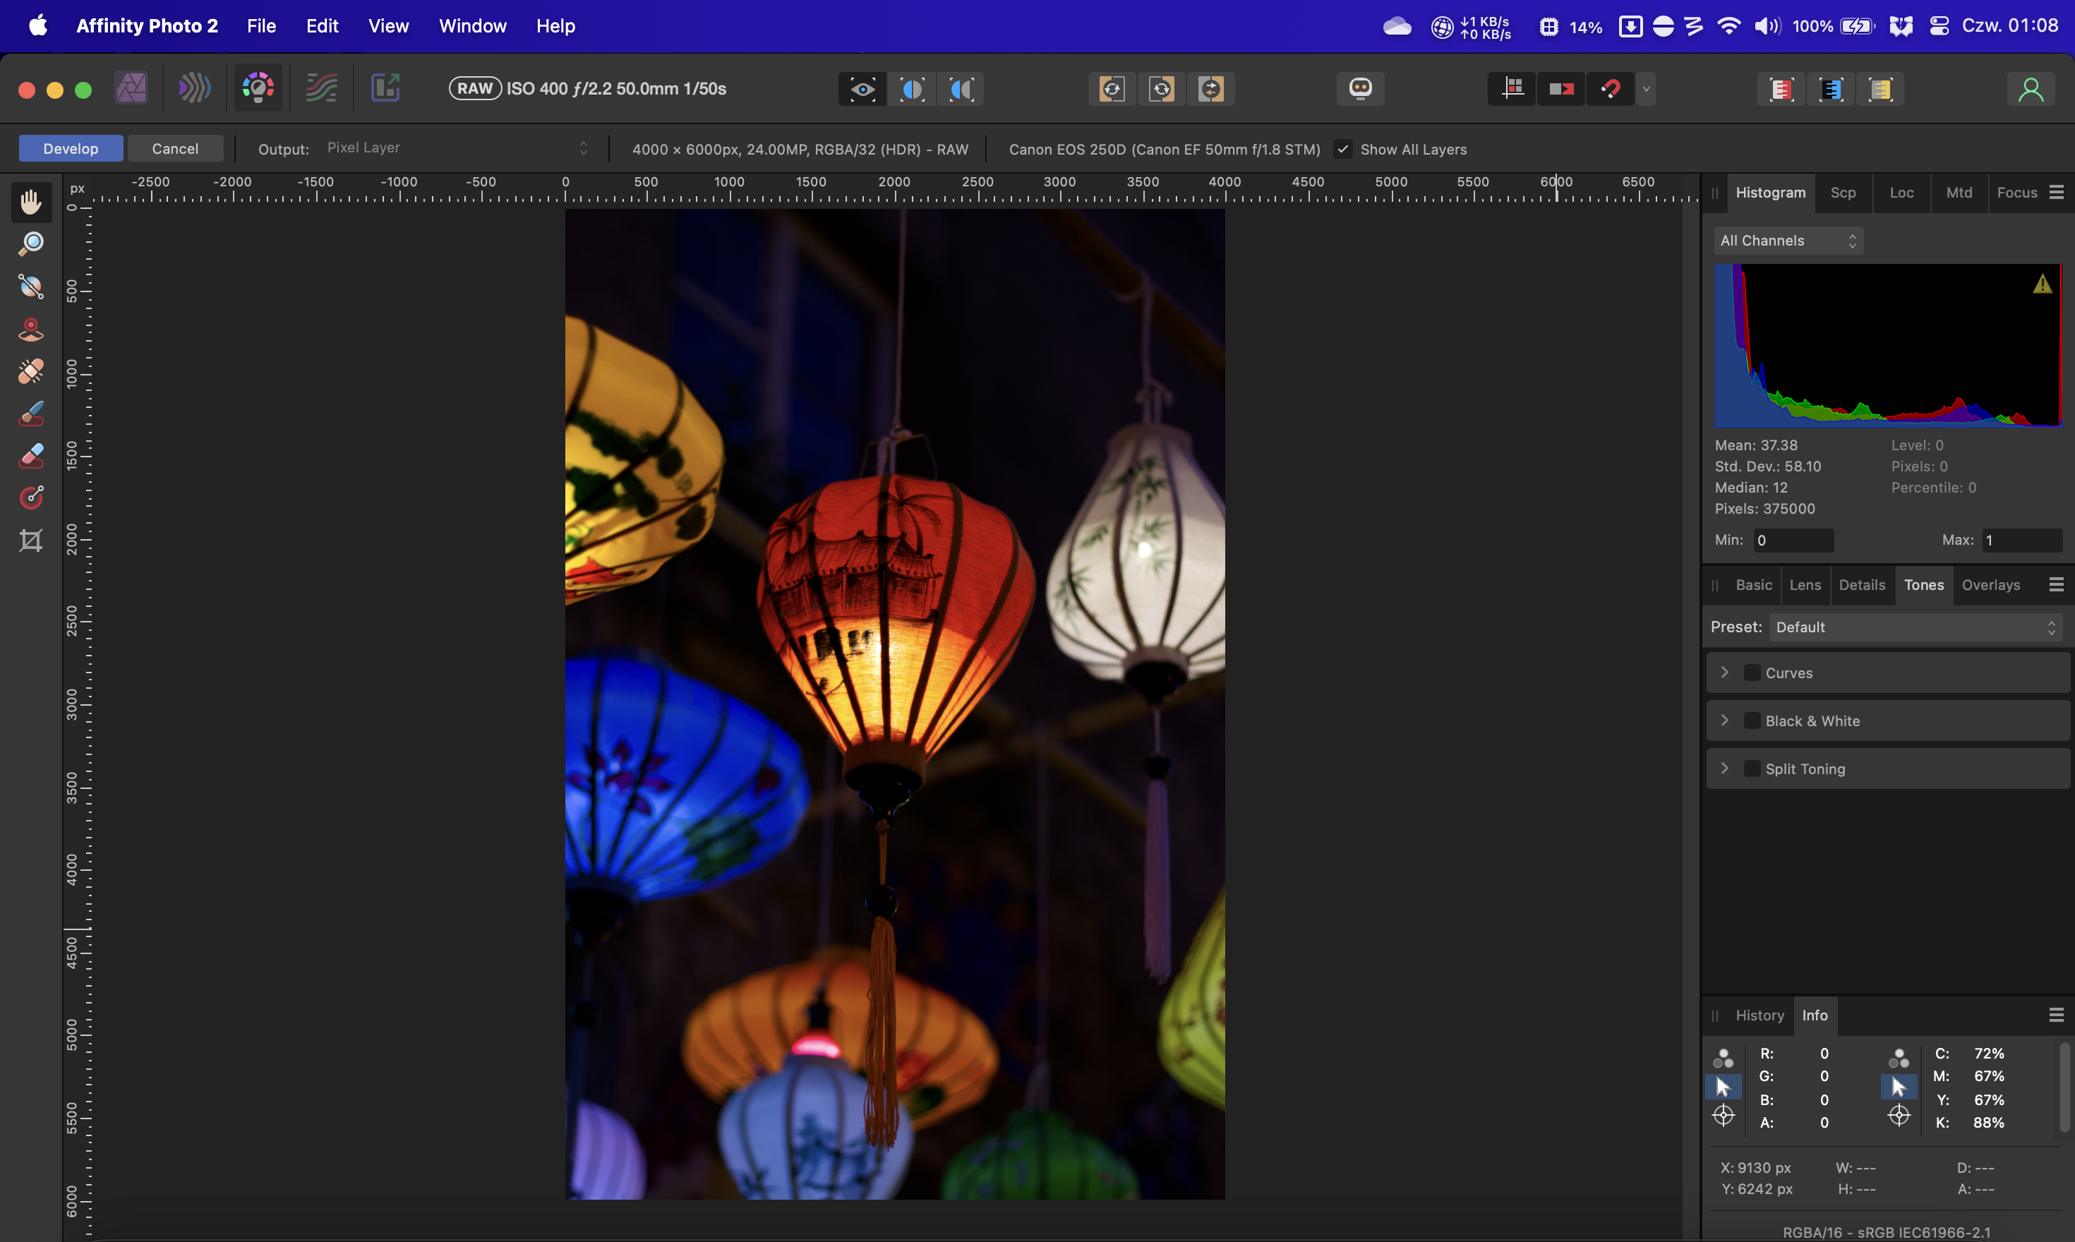The image size is (2075, 1242).
Task: Toggle the middle studio panel icon
Action: tap(1831, 89)
